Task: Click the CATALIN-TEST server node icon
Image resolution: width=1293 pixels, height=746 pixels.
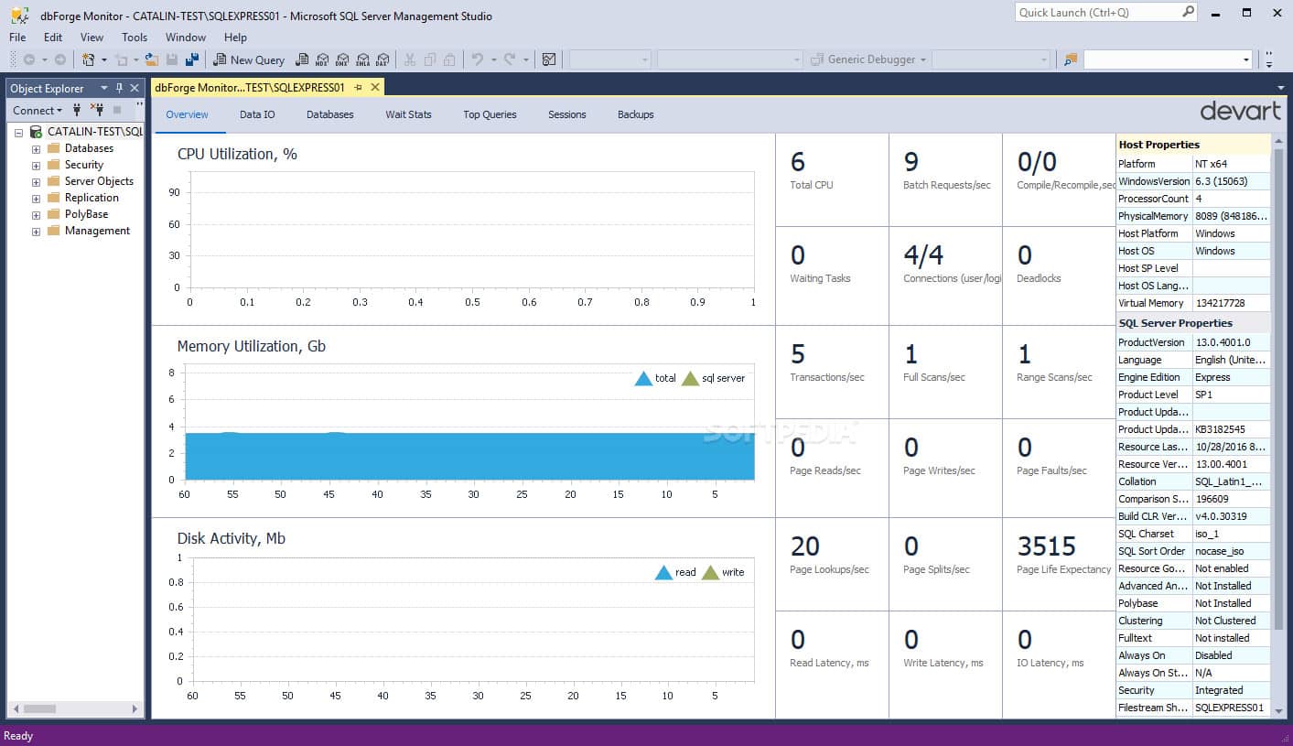Action: click(x=36, y=132)
